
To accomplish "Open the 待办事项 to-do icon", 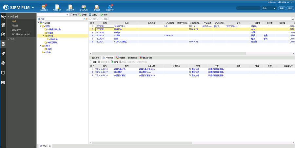I will (x=44, y=7).
